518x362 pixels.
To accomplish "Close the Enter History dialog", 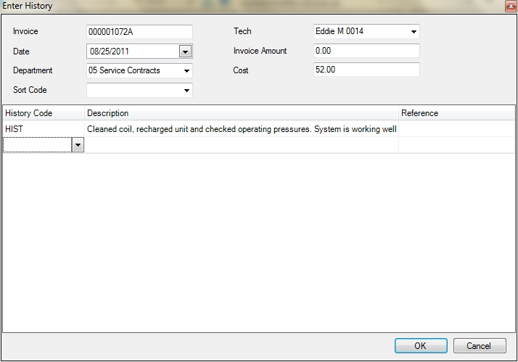I will coord(511,7).
